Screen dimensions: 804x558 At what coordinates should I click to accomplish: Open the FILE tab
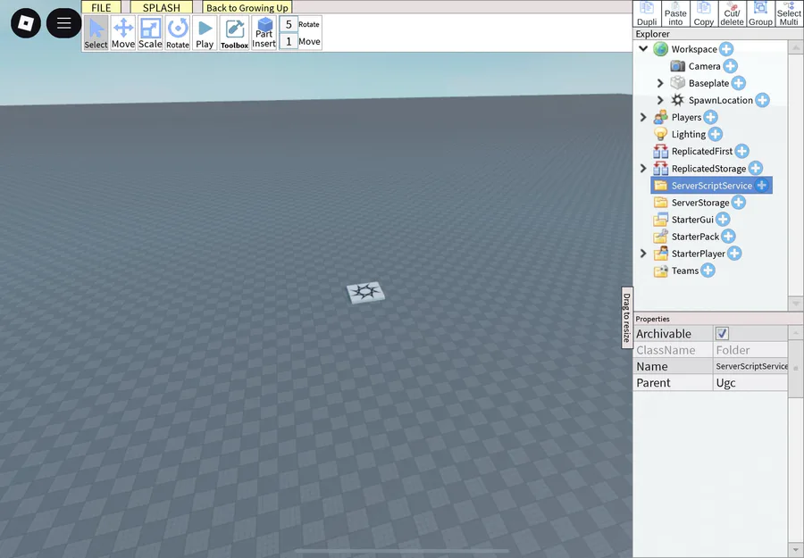[101, 7]
